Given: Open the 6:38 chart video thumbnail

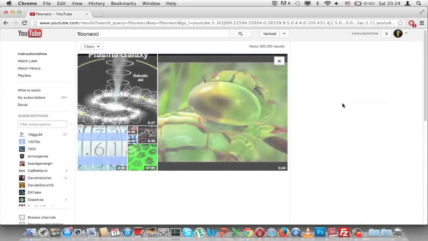Looking at the screenshot, I should point(147,135).
